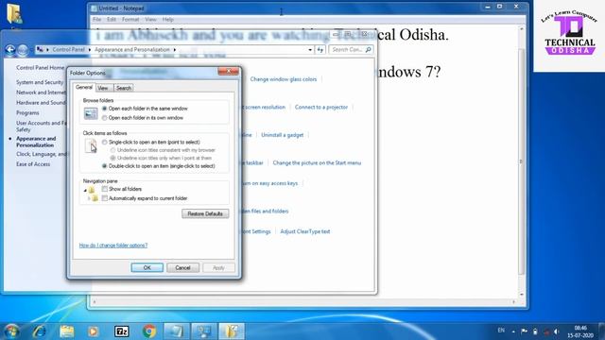
Task: Click the Control Panel breadcrumb segment
Action: 69,50
